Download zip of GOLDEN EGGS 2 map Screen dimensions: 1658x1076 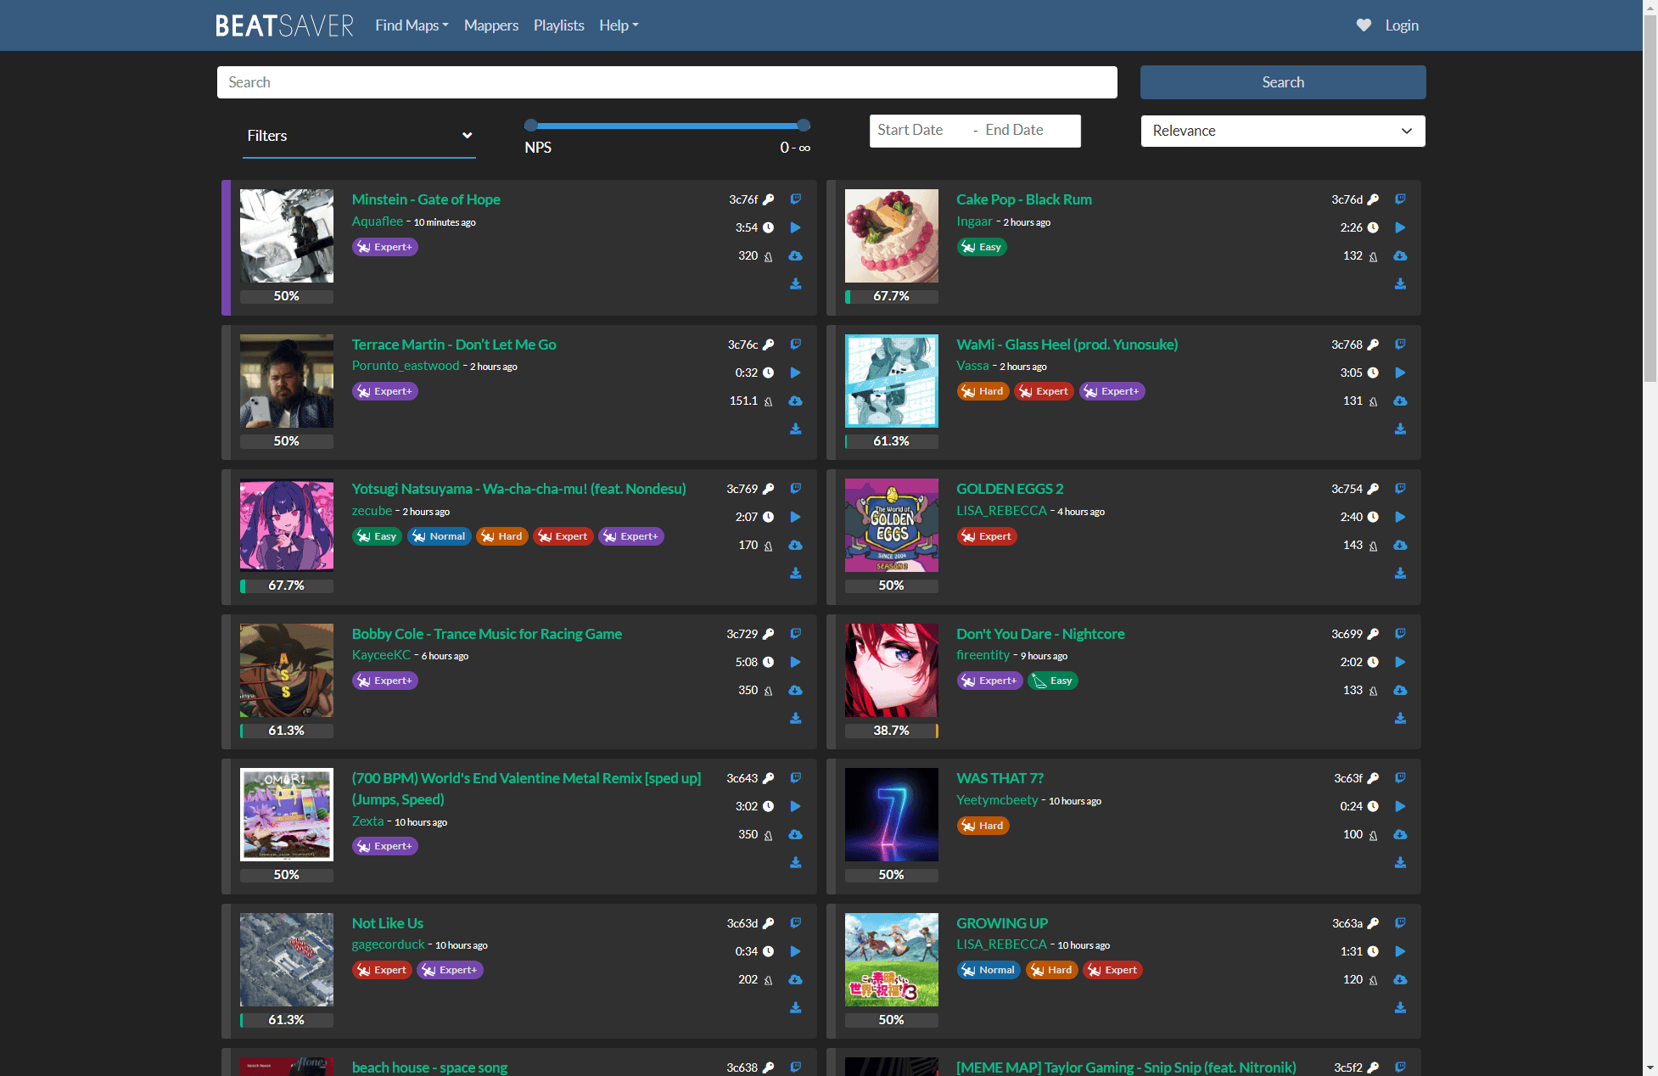click(1400, 574)
